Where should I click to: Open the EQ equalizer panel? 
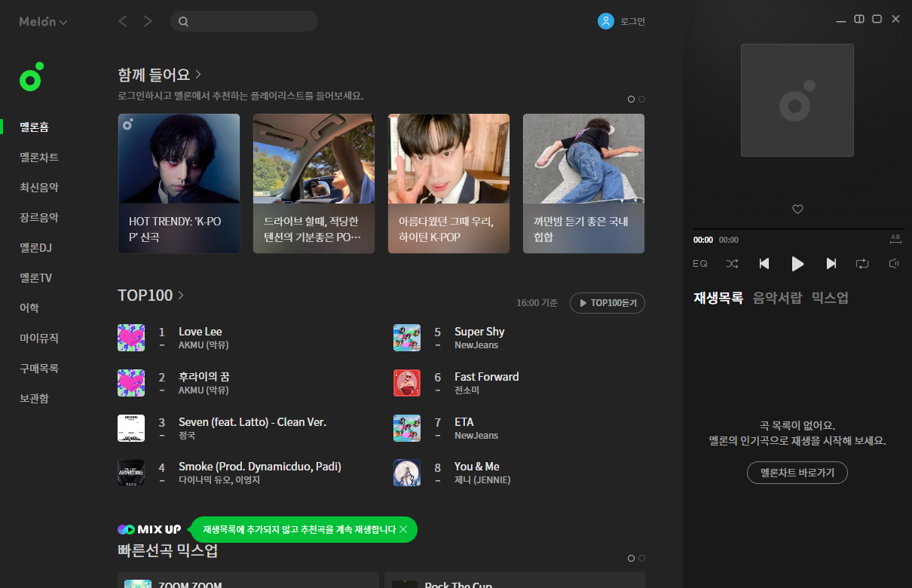pos(700,263)
